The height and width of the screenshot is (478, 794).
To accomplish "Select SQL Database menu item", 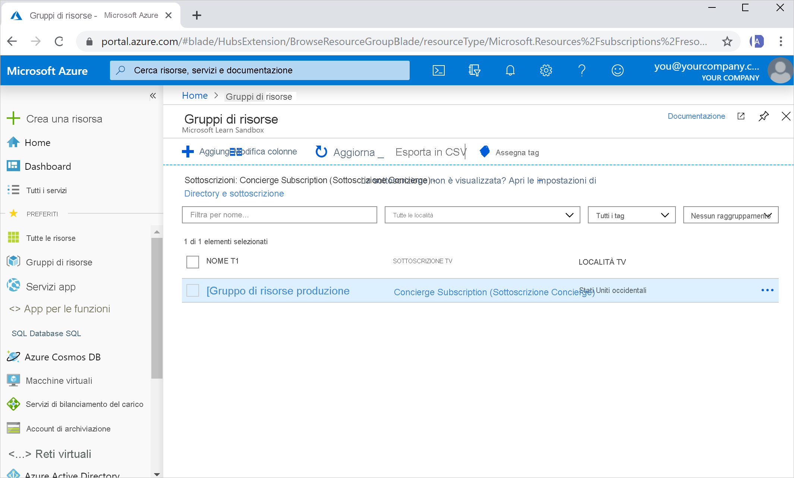I will [46, 333].
